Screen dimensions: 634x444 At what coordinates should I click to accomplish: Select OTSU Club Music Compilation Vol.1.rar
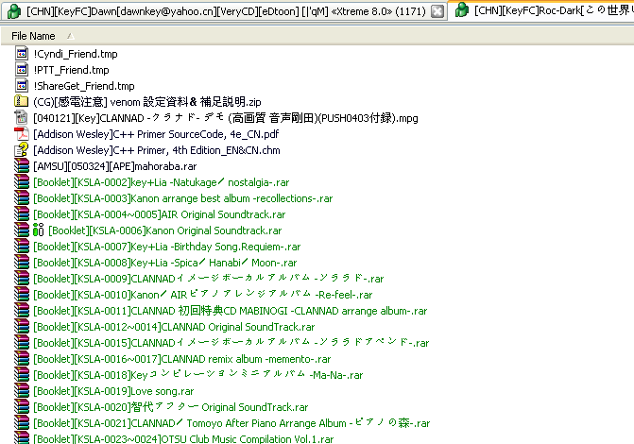pos(183,438)
